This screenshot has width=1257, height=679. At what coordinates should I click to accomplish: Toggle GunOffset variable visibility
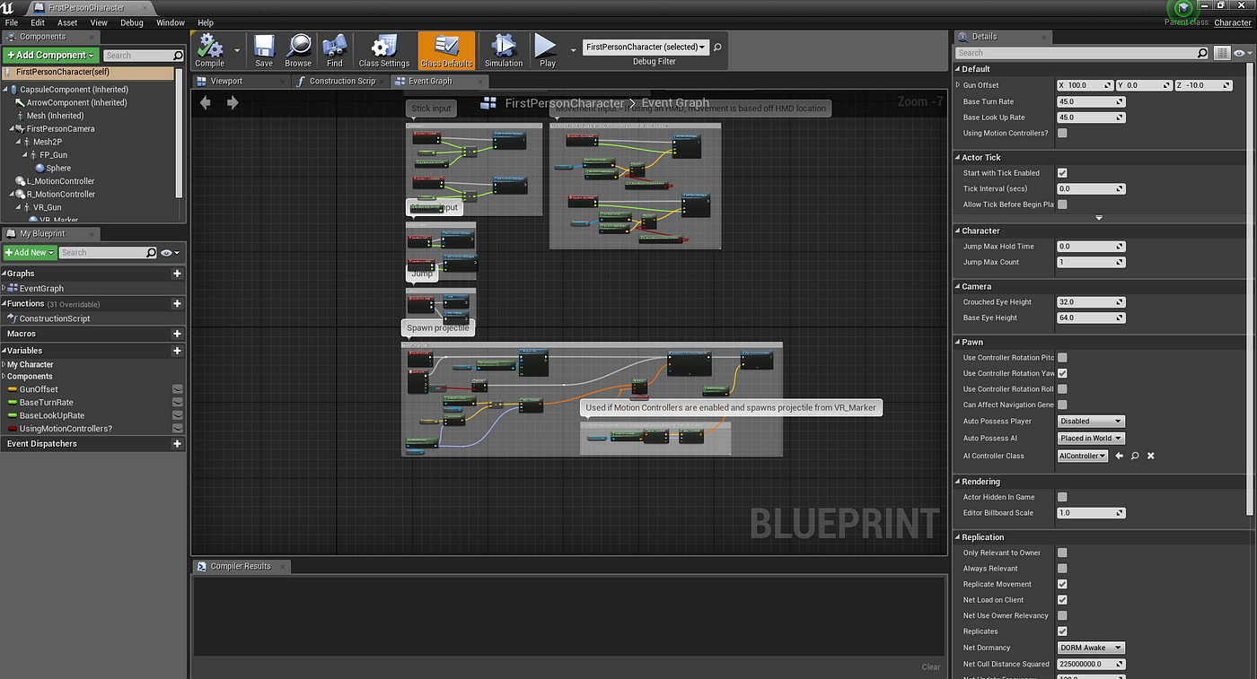(178, 389)
